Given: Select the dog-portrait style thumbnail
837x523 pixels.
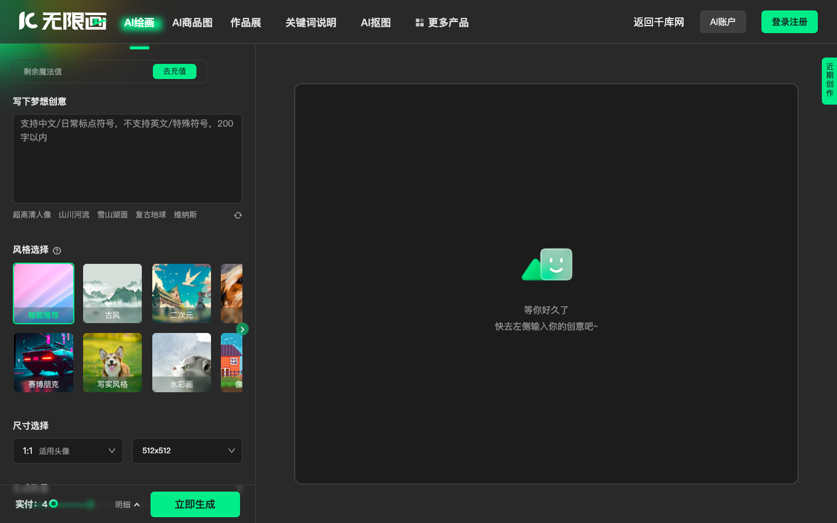Looking at the screenshot, I should tap(231, 293).
